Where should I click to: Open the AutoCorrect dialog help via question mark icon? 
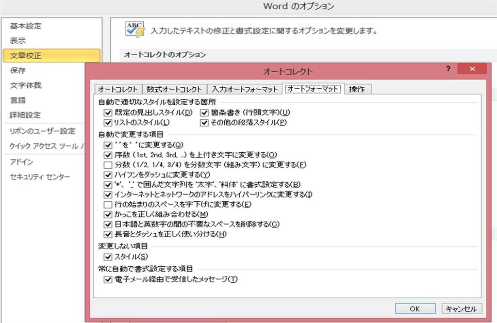coord(447,69)
